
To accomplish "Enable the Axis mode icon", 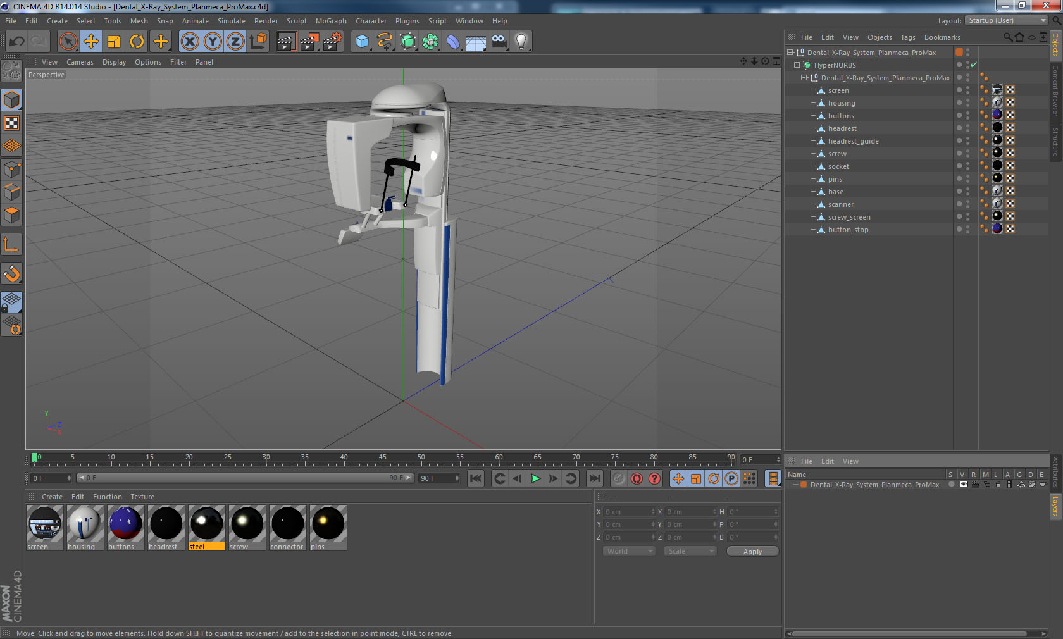I will click(x=11, y=245).
